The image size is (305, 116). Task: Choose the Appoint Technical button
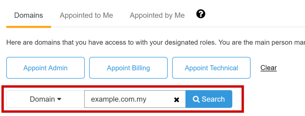tap(211, 68)
